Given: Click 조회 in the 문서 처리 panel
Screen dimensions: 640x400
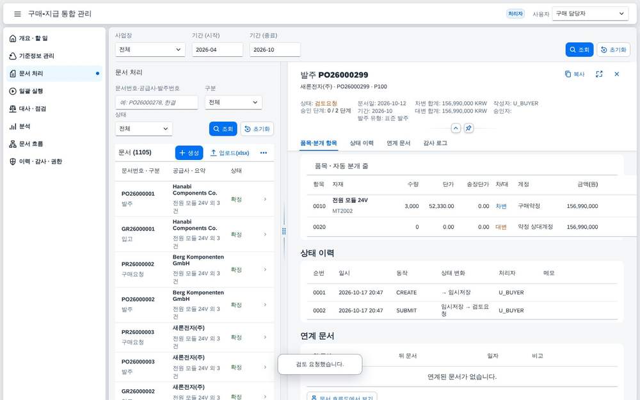Looking at the screenshot, I should (223, 129).
